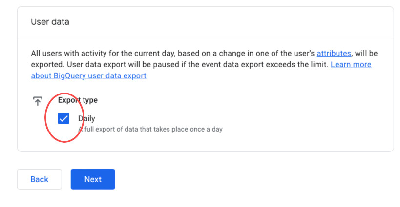Image resolution: width=400 pixels, height=207 pixels.
Task: Continue by clicking Next
Action: coord(93,180)
